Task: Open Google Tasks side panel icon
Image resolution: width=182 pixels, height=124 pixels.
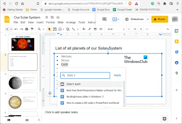Action: (177, 52)
